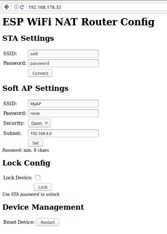Click the ESP WiFi NAT Router Config heading
The width and height of the screenshot is (167, 234).
click(78, 22)
